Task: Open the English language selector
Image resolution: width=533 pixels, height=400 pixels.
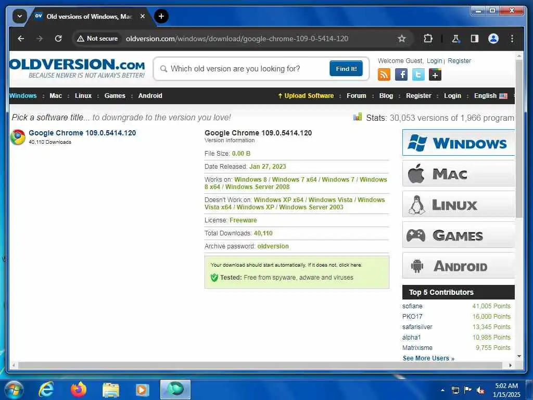Action: coord(490,96)
